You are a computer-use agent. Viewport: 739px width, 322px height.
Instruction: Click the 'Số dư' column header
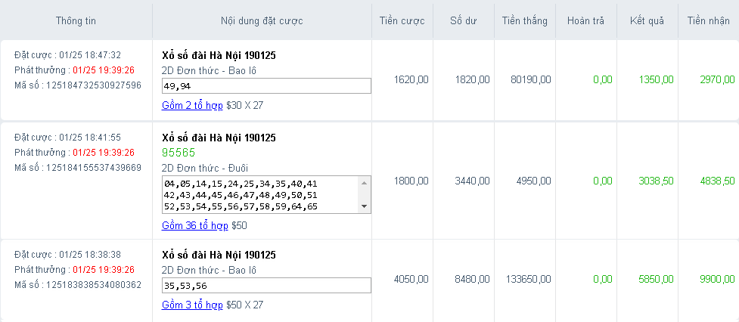464,20
